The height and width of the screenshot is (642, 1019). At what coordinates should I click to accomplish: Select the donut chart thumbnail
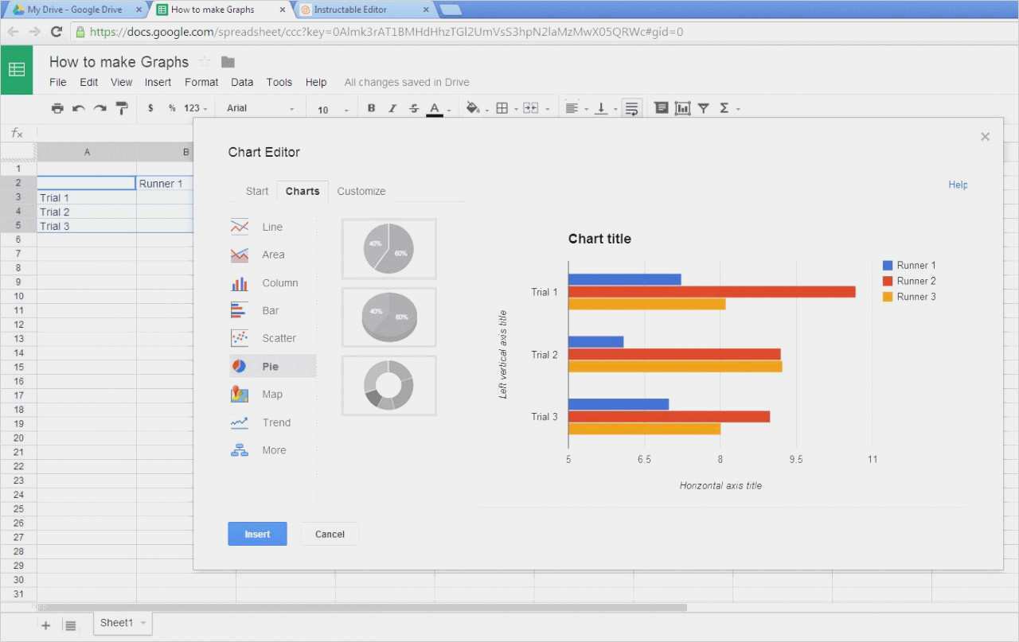click(389, 385)
